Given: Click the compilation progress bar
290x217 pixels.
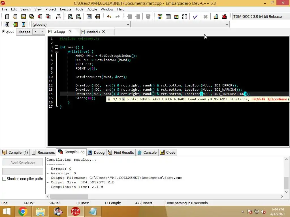Looking at the screenshot, I should tap(23, 172).
